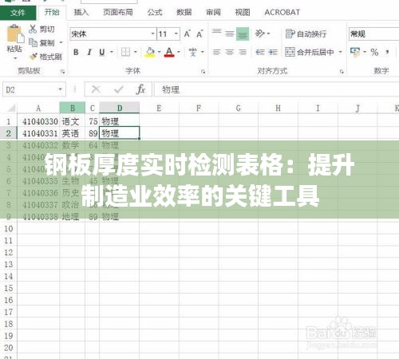
Task: Switch to the ACROBAT tab
Action: click(x=282, y=12)
